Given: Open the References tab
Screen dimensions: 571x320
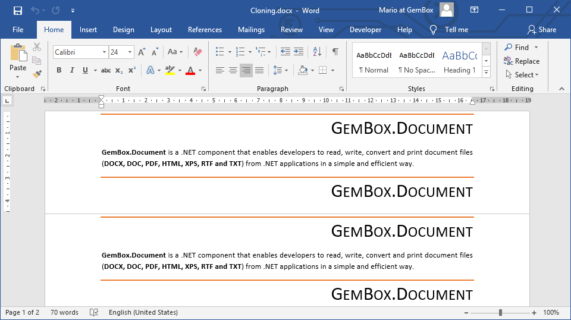Looking at the screenshot, I should (205, 30).
